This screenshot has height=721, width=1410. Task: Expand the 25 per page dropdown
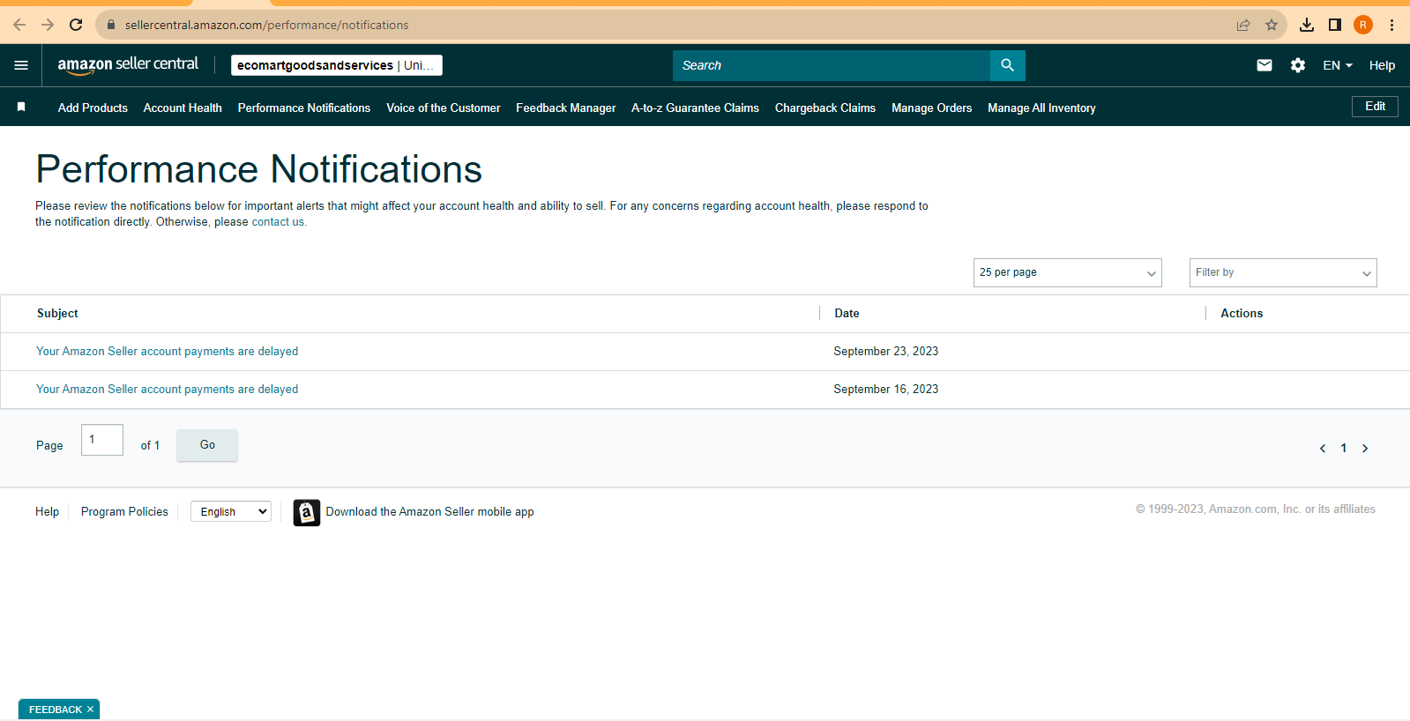[x=1068, y=272]
